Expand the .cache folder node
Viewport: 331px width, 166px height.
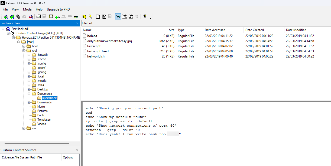29,59
